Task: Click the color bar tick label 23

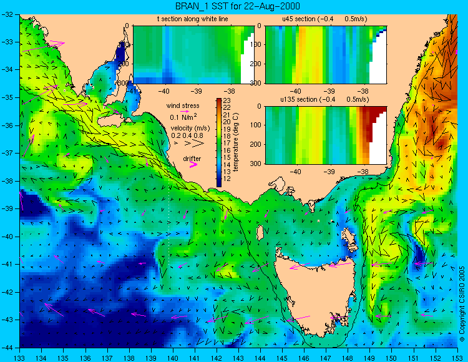Action: pyautogui.click(x=227, y=100)
